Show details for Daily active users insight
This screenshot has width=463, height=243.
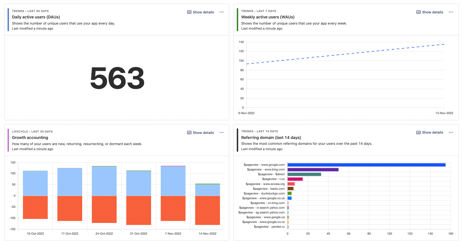click(200, 12)
